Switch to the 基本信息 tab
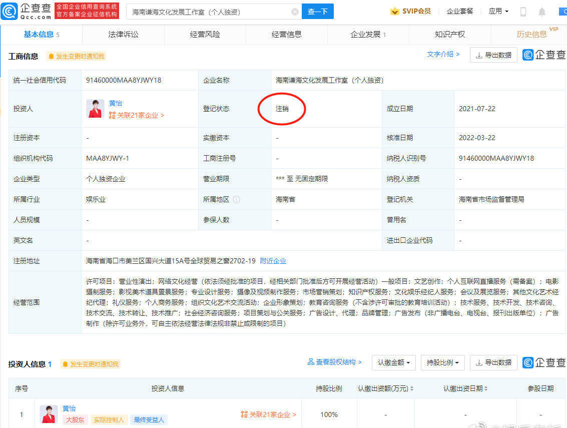567x428 pixels. (41, 35)
